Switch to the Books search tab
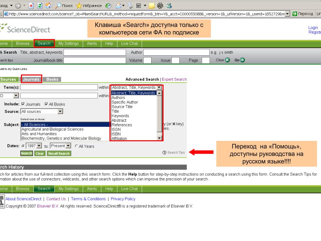Viewport: 321px width, 241px height. 52,79
